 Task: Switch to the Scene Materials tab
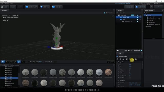15,65
